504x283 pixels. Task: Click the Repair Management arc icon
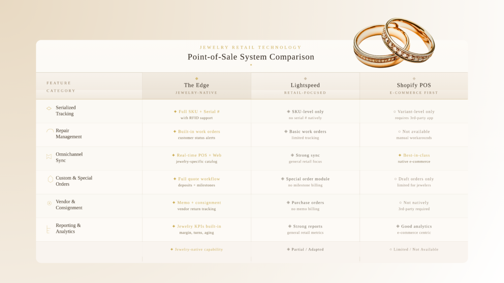50,131
